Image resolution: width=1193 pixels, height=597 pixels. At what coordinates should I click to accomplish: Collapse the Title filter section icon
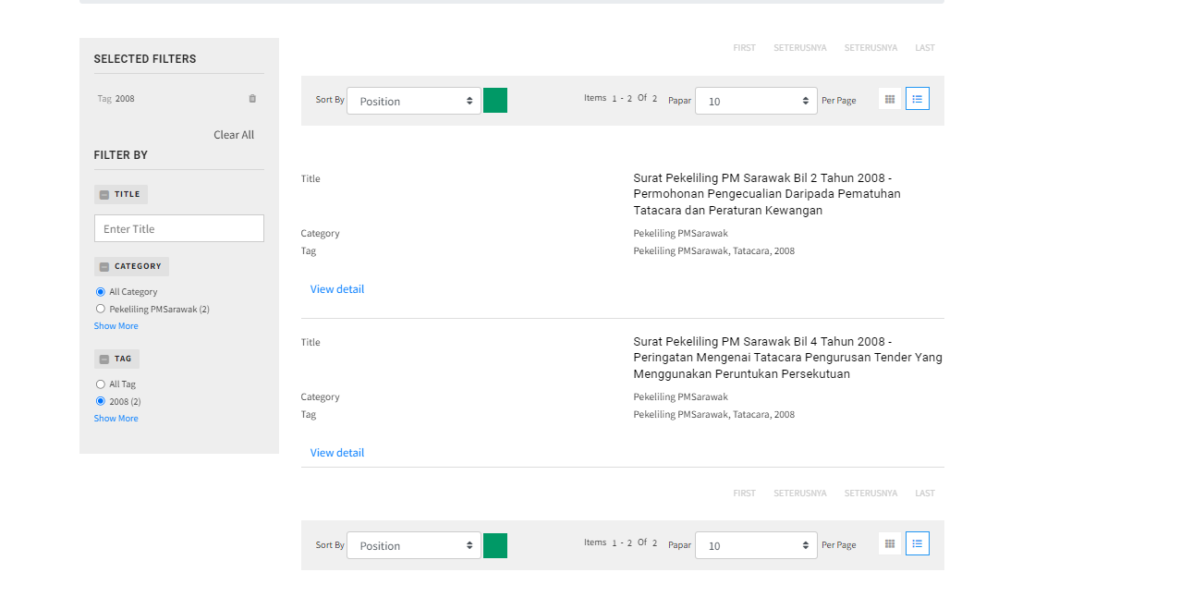(104, 195)
